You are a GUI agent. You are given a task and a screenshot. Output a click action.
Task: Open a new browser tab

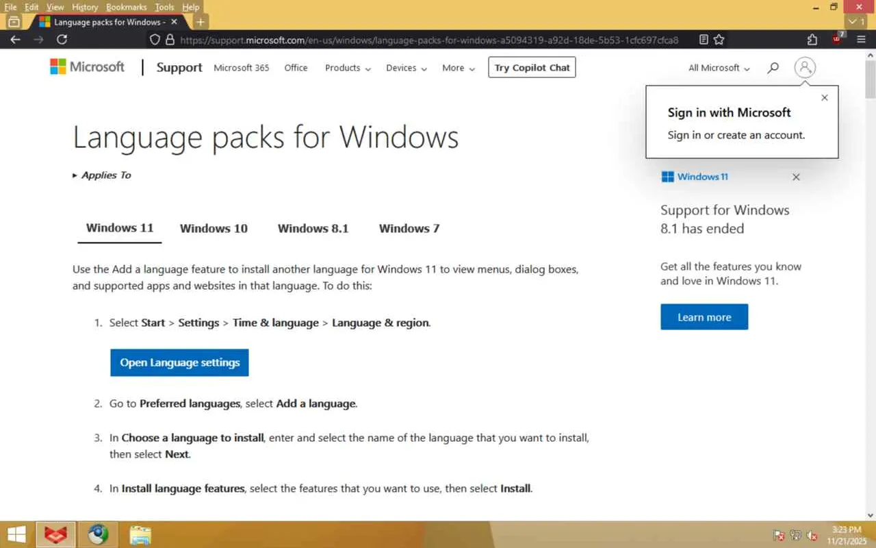pyautogui.click(x=201, y=22)
